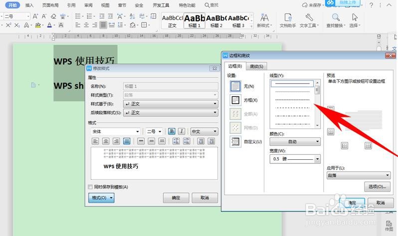Image resolution: width=398 pixels, height=236 pixels.
Task: Open the 中文 language dropdown
Action: point(204,131)
